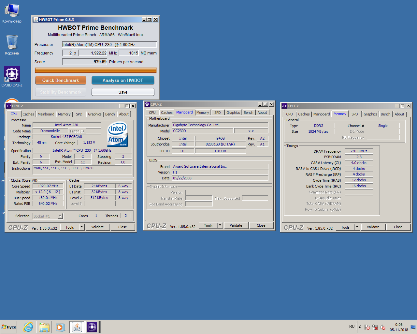417x334 pixels.
Task: Click the left CPU-Z window title icon
Action: [x=9, y=106]
